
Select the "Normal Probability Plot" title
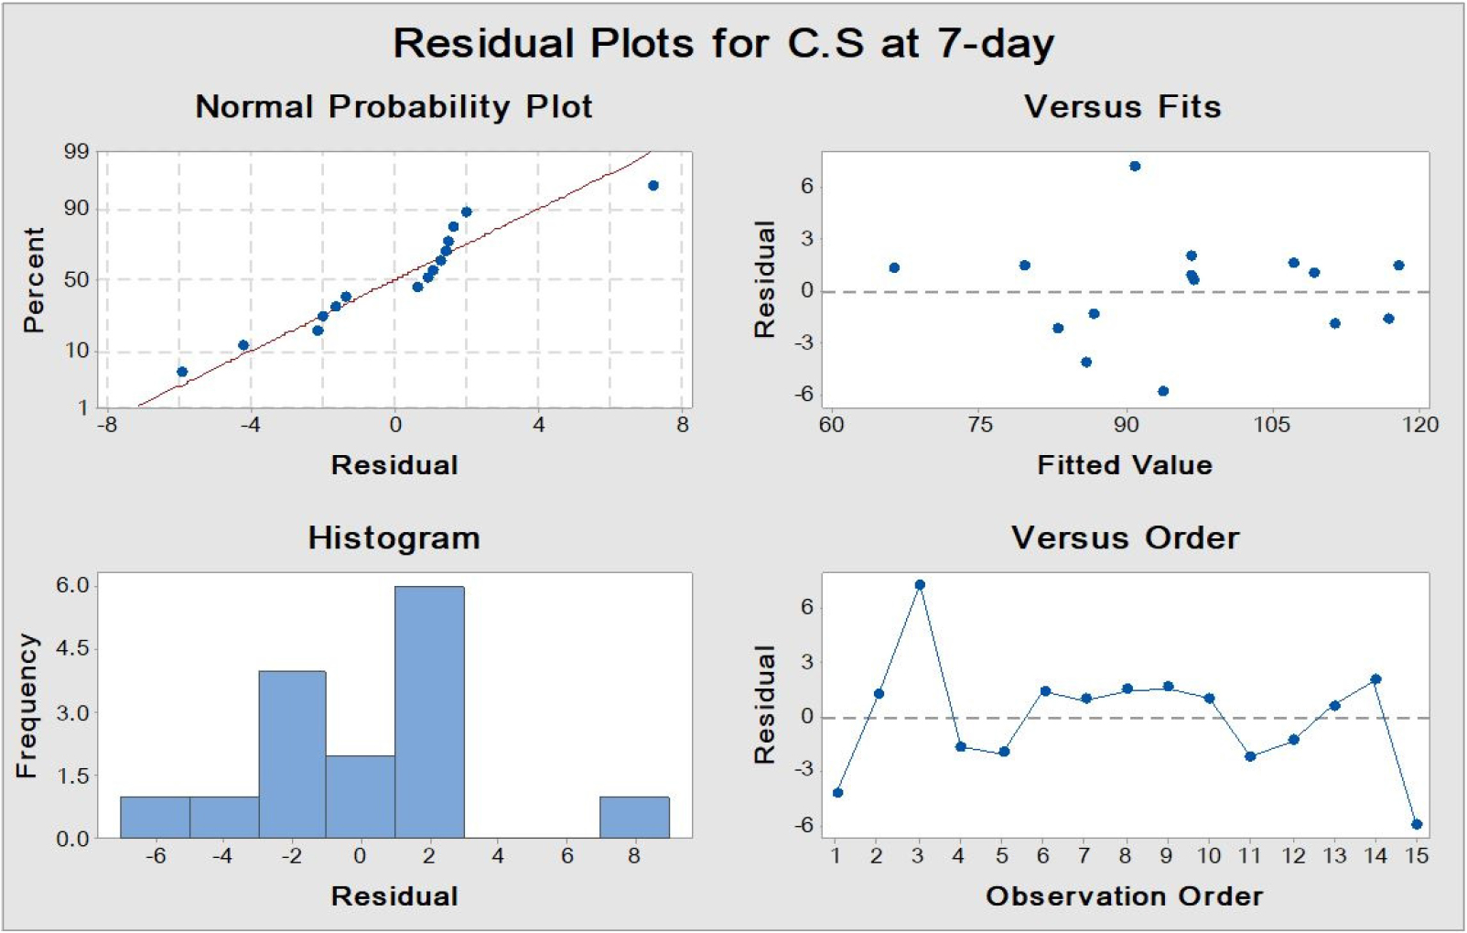tap(394, 106)
